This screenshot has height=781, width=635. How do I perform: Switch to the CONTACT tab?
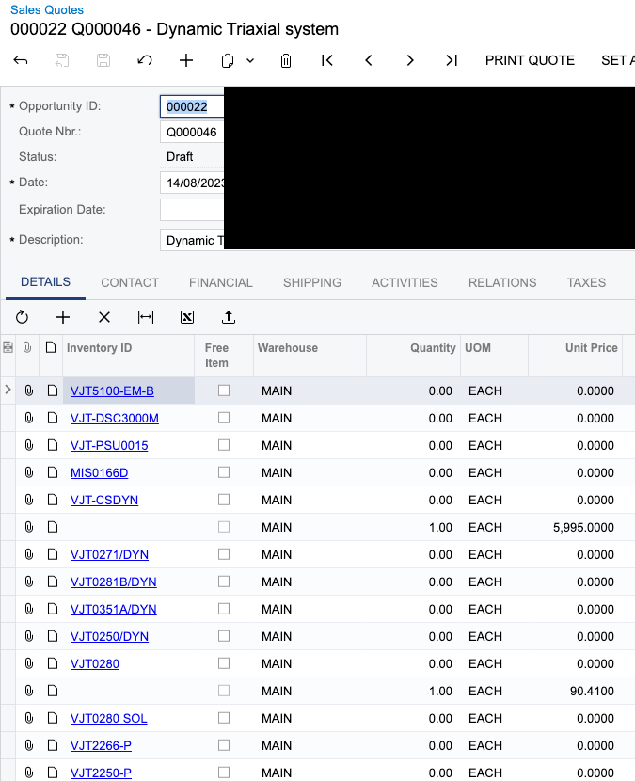tap(130, 282)
